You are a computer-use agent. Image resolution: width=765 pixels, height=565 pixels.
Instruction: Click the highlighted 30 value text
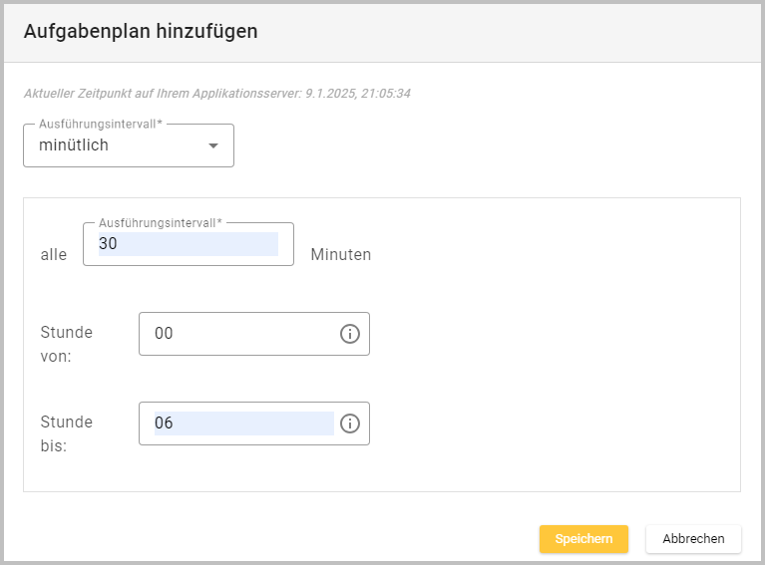109,245
